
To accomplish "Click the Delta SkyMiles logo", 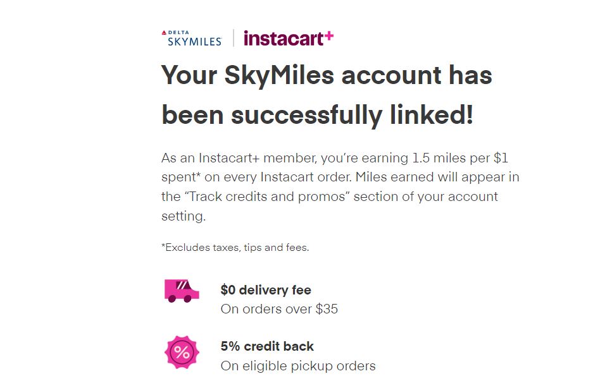I will click(x=192, y=38).
